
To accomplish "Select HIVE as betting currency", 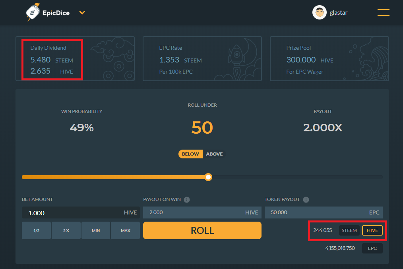I will pos(372,230).
